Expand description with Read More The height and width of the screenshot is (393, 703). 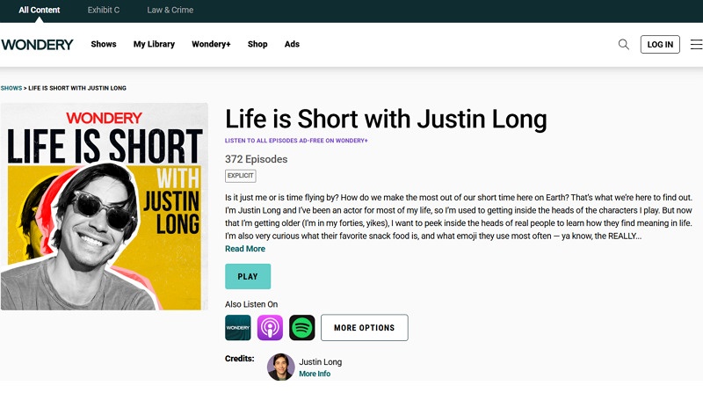(245, 249)
